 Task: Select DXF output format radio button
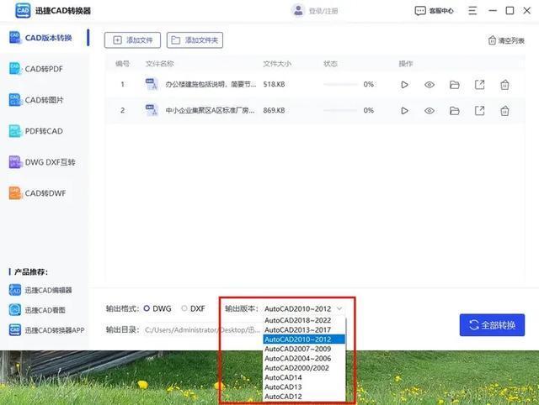click(x=184, y=308)
